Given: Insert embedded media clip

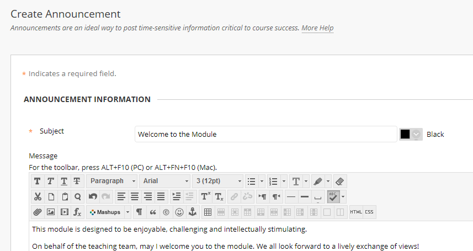Looking at the screenshot, I should pos(64,212).
